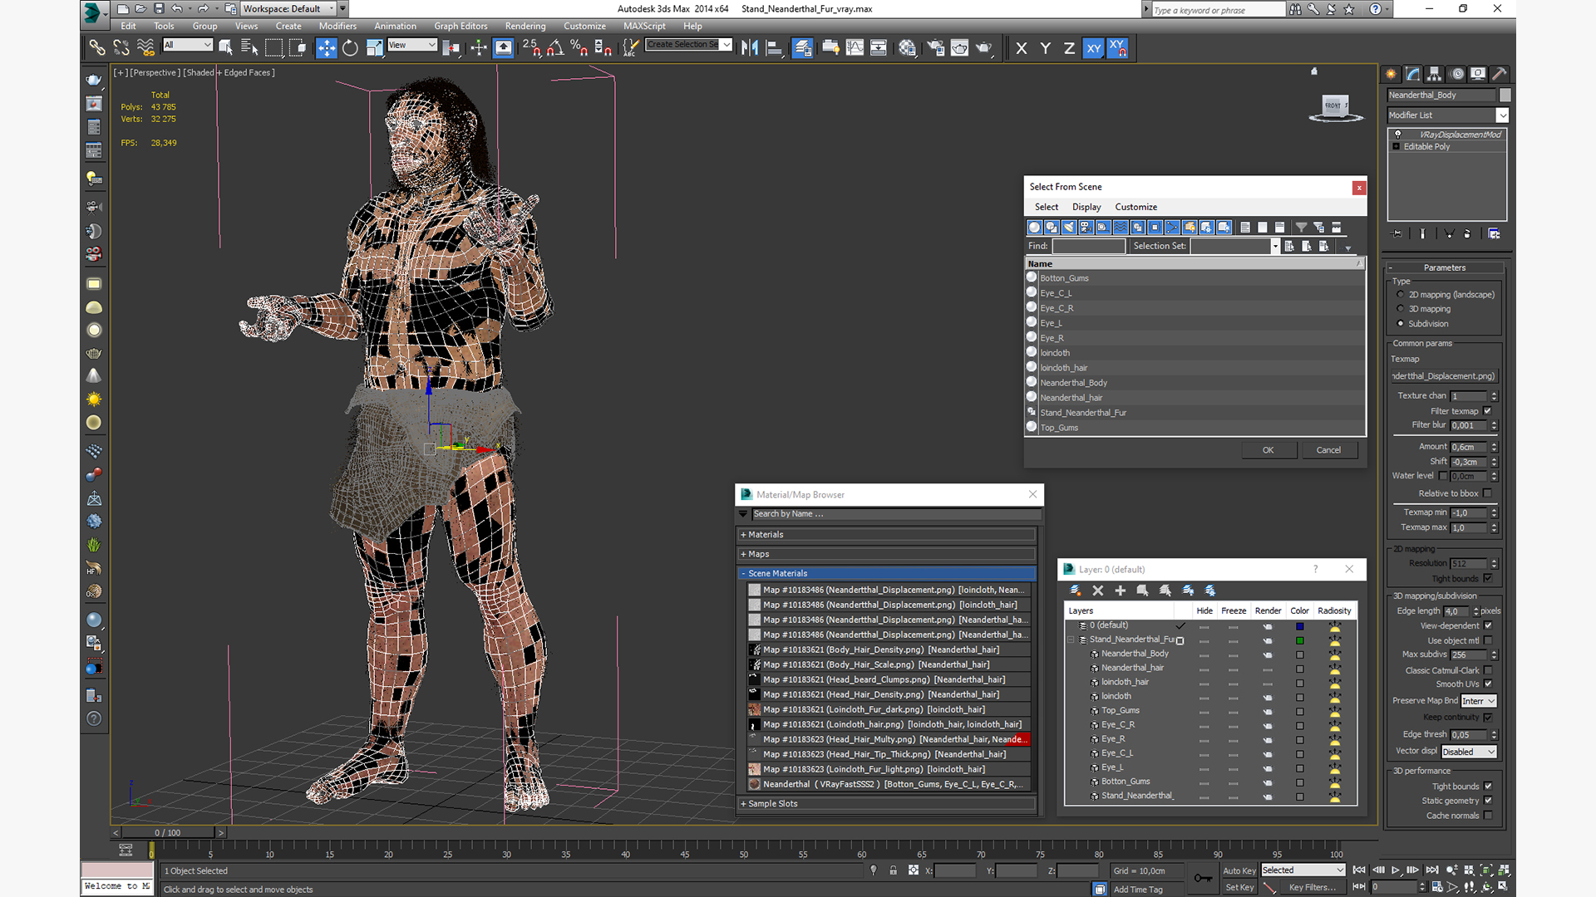Click Zoom Extents All viewport control
Viewport: 1596px width, 897px height.
tap(1486, 870)
